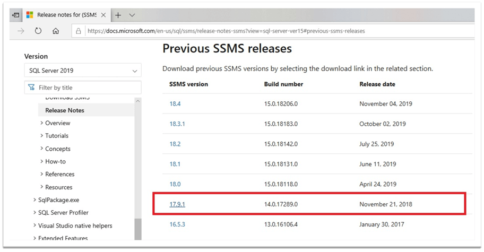This screenshot has width=484, height=252.
Task: Select Release Notes in the sidebar
Action: (65, 110)
